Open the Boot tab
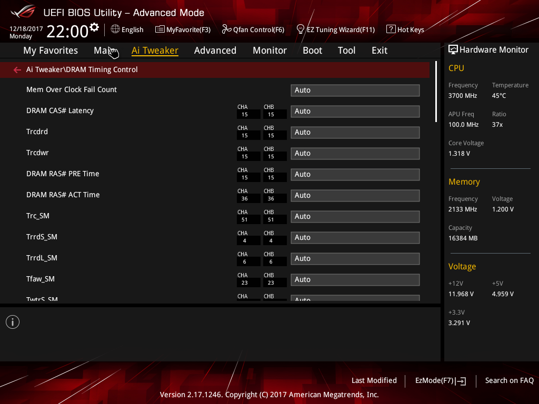Image resolution: width=539 pixels, height=404 pixels. click(313, 50)
